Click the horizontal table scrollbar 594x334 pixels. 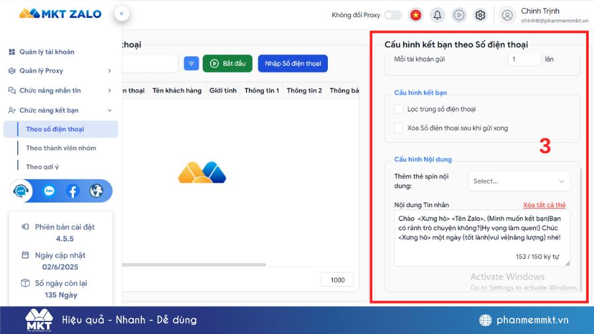[194, 265]
